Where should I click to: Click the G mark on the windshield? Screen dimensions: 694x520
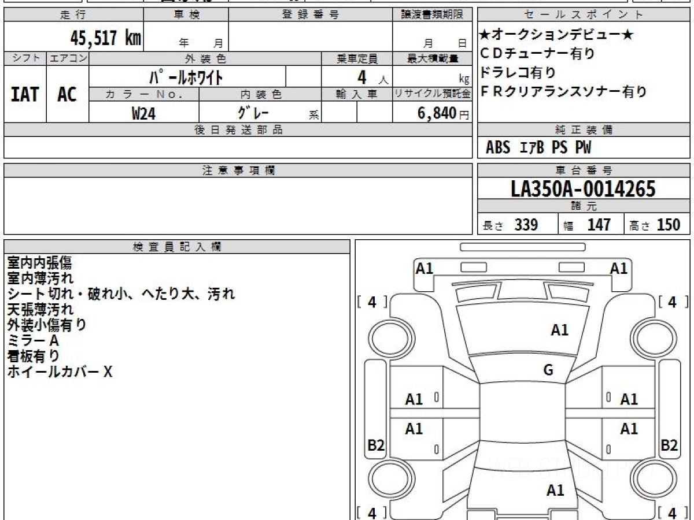[x=548, y=370]
